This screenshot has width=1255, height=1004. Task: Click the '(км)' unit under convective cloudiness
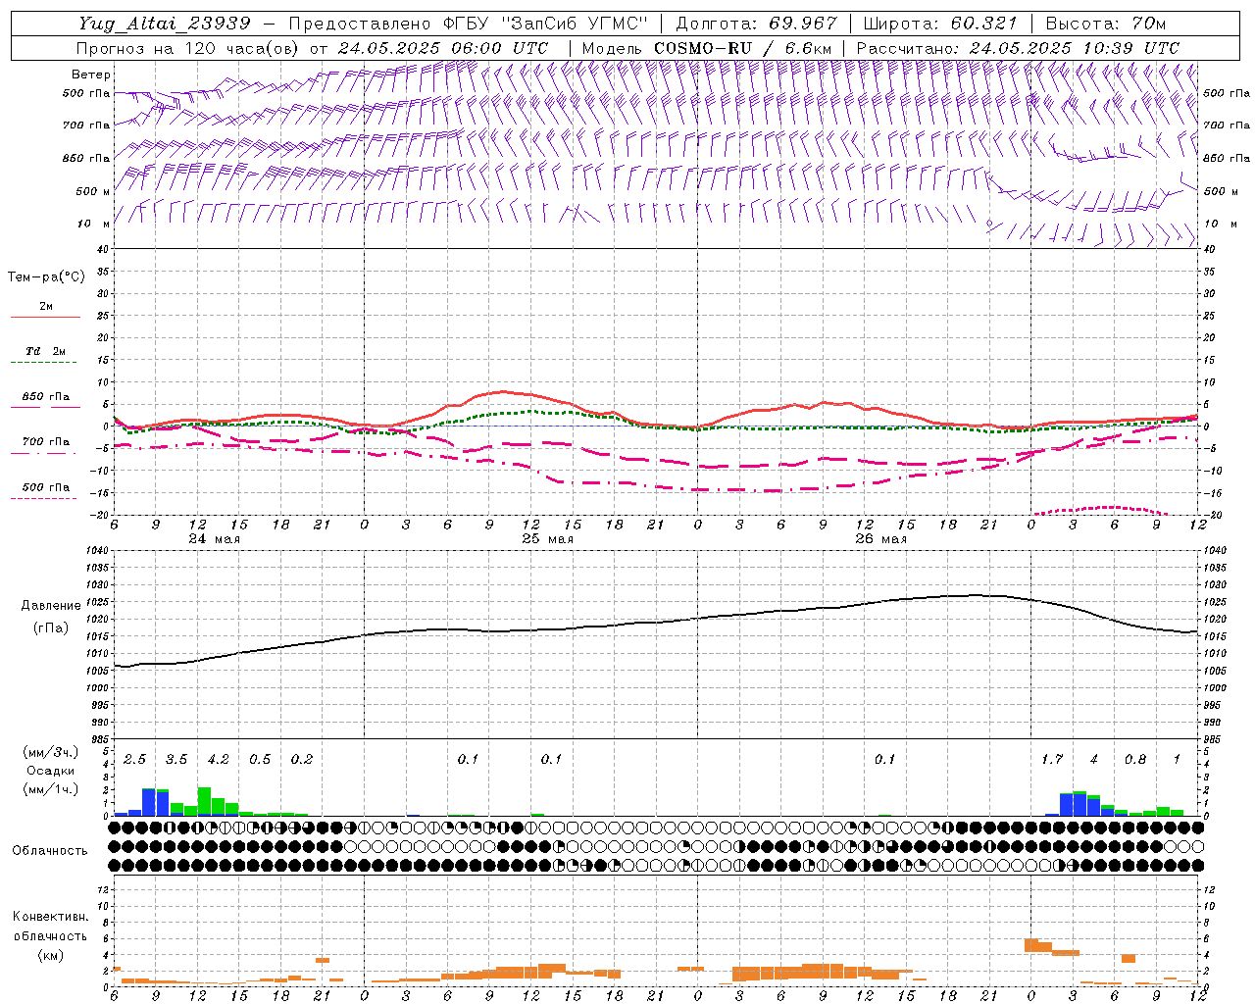(x=50, y=955)
